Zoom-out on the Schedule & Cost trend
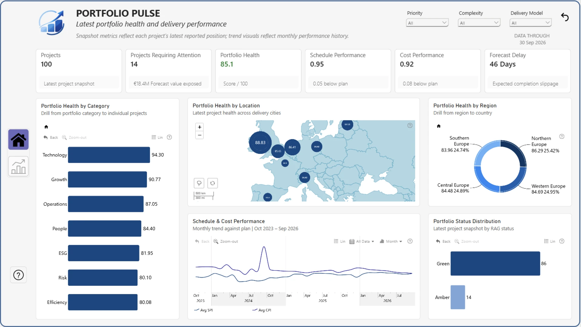The width and height of the screenshot is (581, 327). (x=226, y=241)
